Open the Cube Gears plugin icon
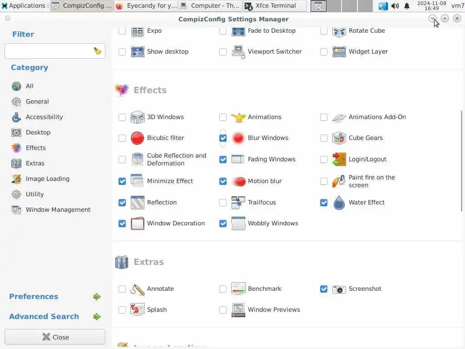Viewport: 465px width, 349px height. click(339, 138)
